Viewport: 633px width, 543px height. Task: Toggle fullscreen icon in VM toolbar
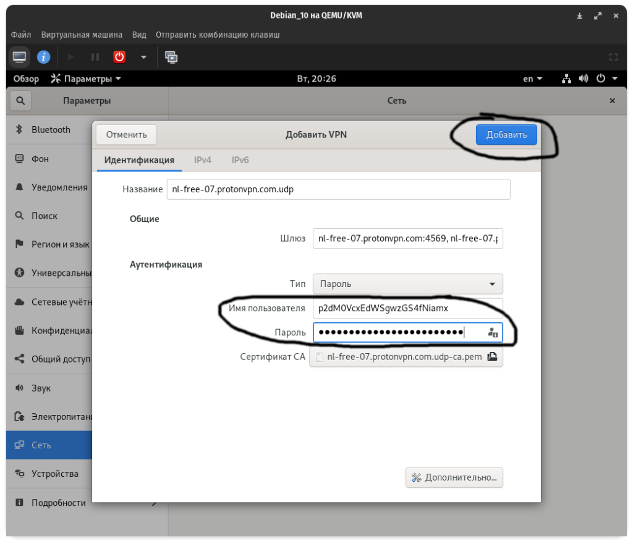click(x=613, y=57)
